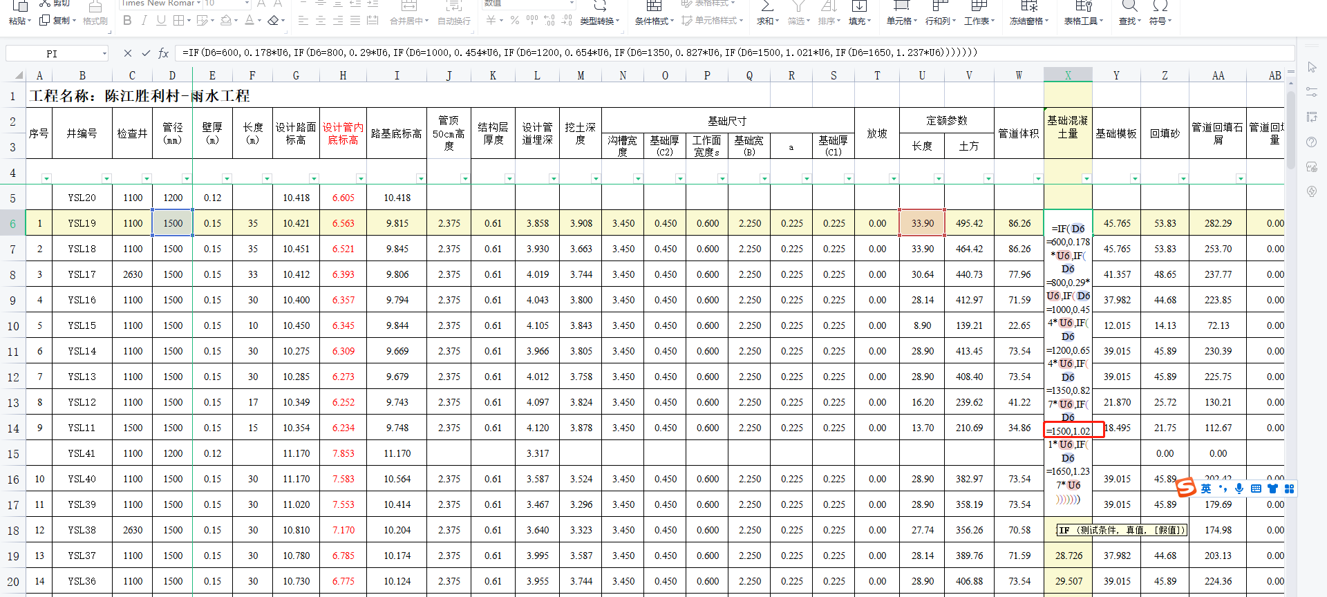Click the fill color bucket icon

pyautogui.click(x=225, y=21)
